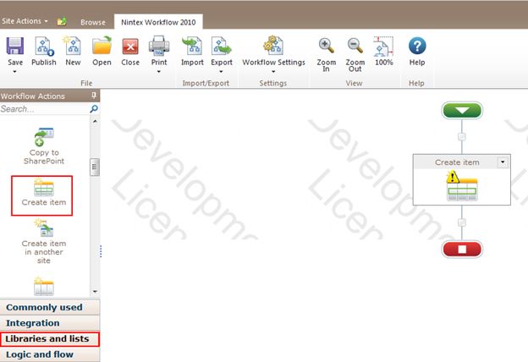Click the drop point above Create item action
Image resolution: width=528 pixels, height=362 pixels.
point(462,137)
